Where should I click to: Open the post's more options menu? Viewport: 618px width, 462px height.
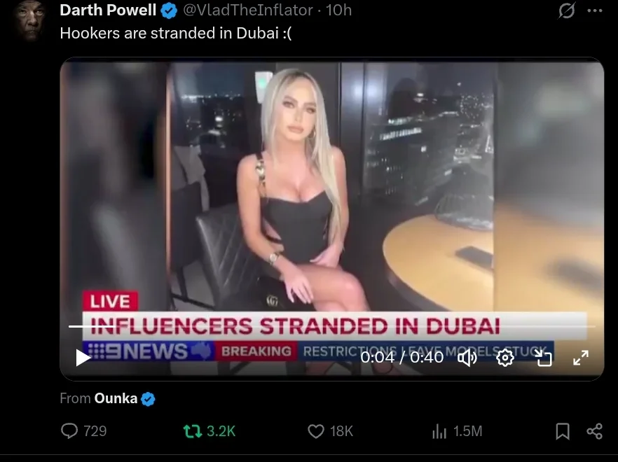pos(594,10)
